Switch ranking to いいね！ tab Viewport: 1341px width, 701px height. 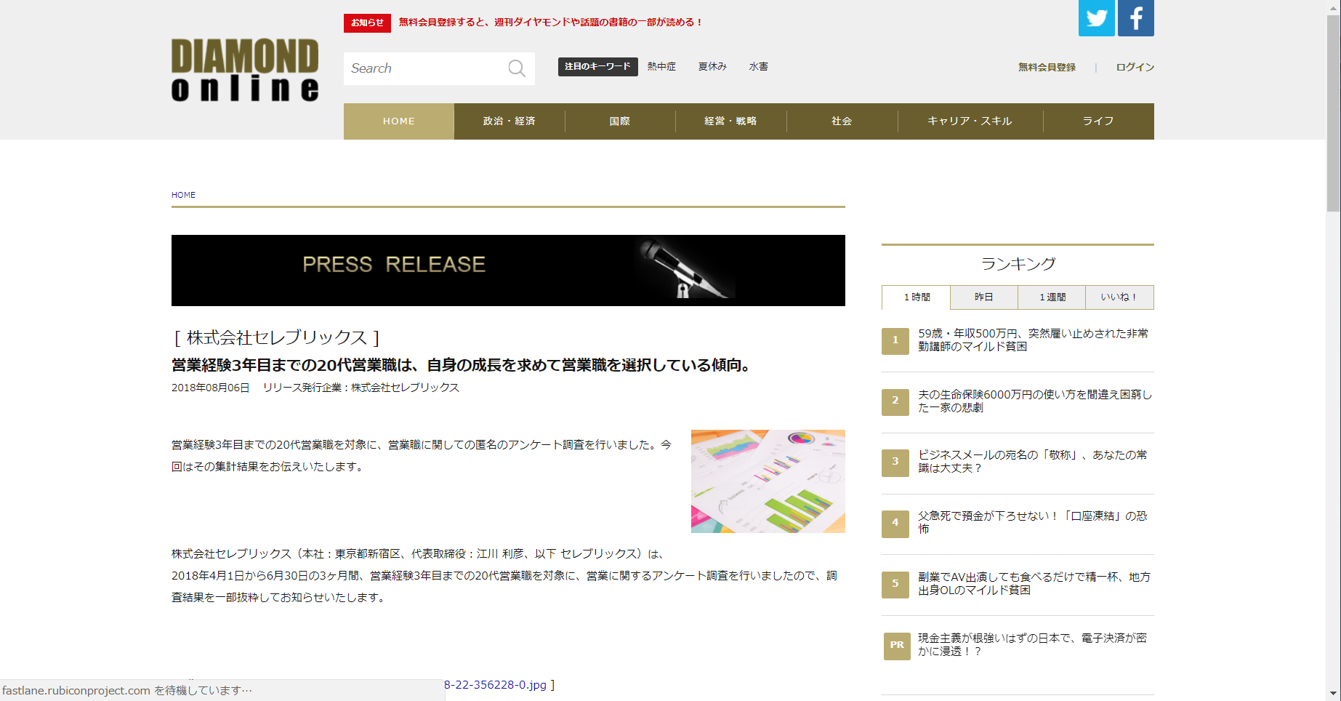point(1119,297)
